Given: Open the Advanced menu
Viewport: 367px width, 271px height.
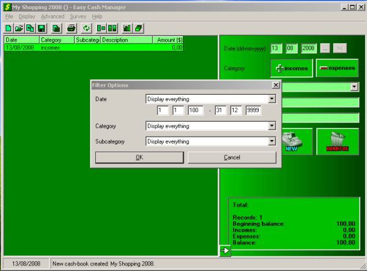Looking at the screenshot, I should (x=53, y=17).
